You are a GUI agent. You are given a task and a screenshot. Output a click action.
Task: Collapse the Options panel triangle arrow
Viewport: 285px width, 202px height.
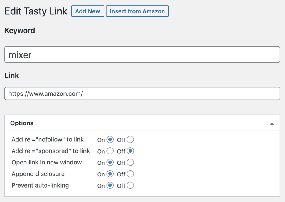(272, 123)
